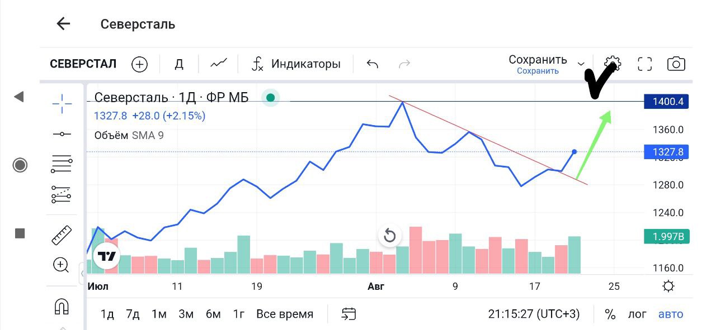Open the Индикаторы panel

(x=296, y=64)
